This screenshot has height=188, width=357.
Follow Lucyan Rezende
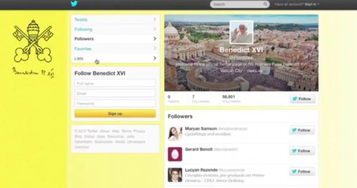coord(302,172)
